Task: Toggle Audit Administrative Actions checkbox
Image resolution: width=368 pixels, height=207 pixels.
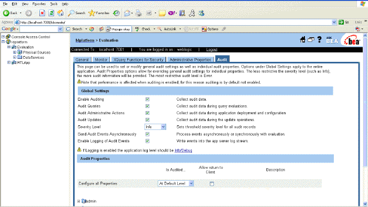Action: point(147,113)
